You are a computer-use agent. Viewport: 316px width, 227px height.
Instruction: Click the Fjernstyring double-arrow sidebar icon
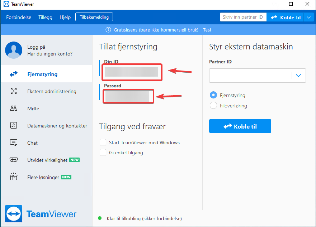[14, 74]
